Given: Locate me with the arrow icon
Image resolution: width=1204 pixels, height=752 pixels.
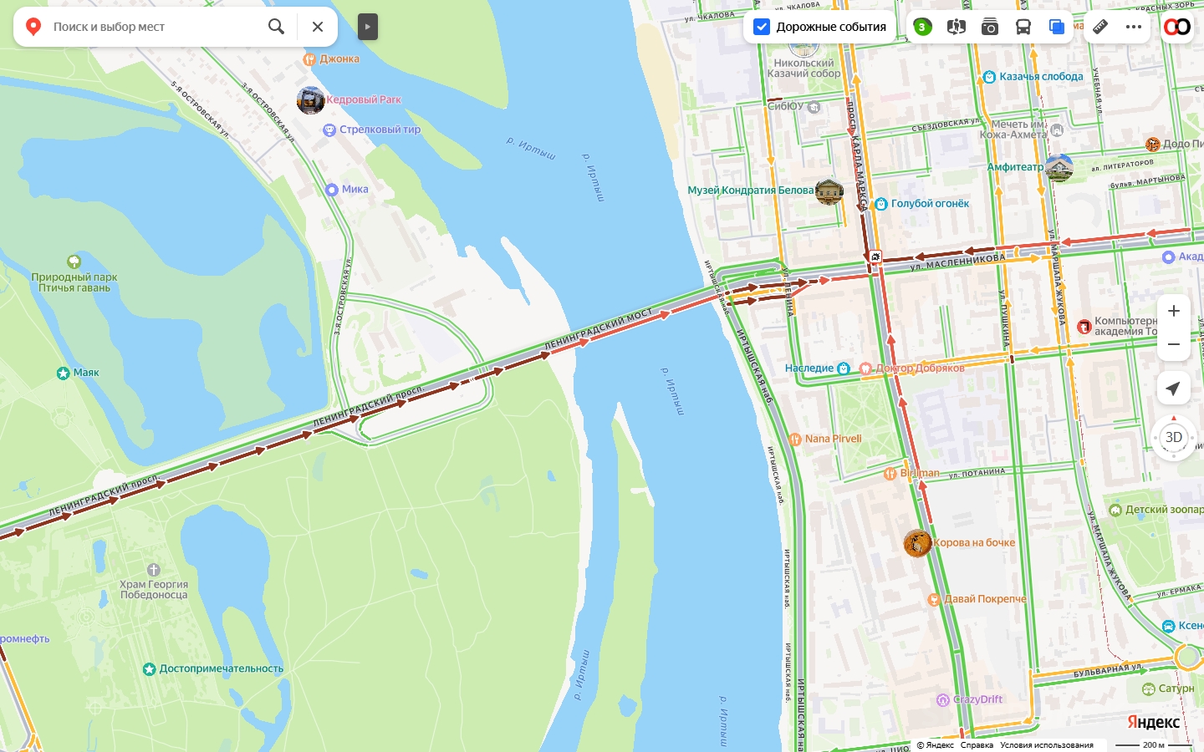Looking at the screenshot, I should click(1174, 389).
